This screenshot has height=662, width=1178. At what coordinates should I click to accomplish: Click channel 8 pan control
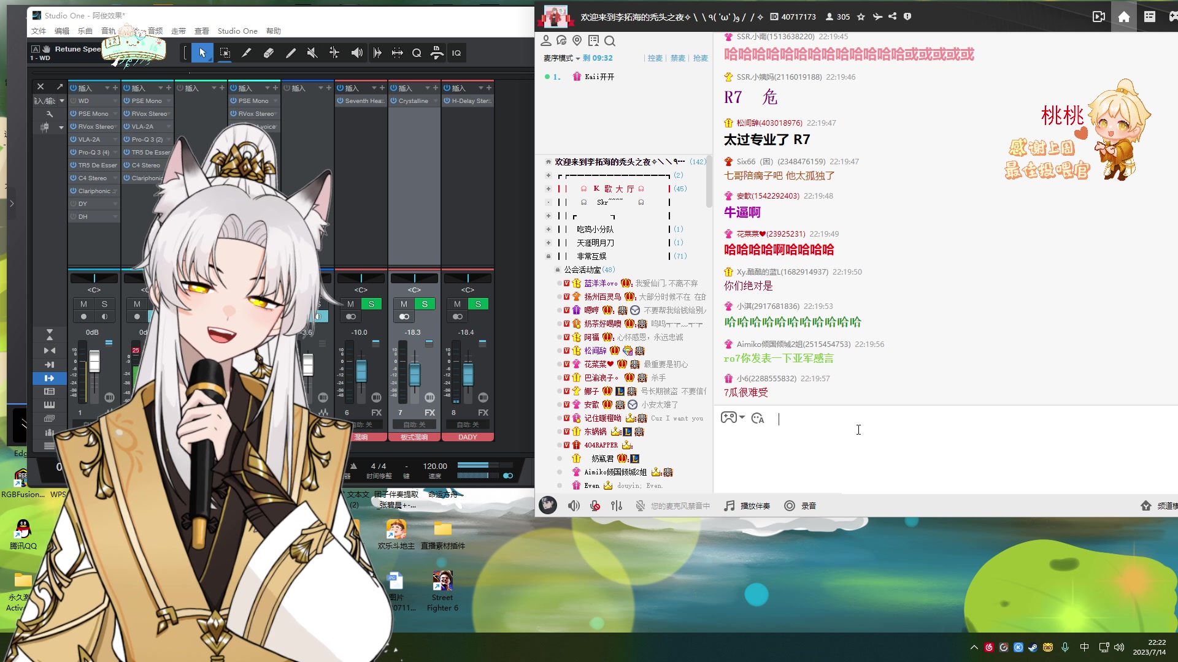click(x=468, y=278)
